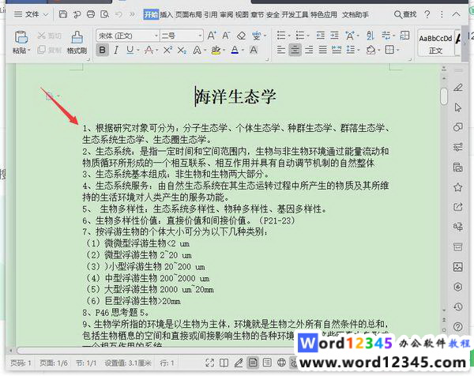Apply Subscript X₂ formatting
Image resolution: width=474 pixels, height=376 pixels.
pos(182,51)
